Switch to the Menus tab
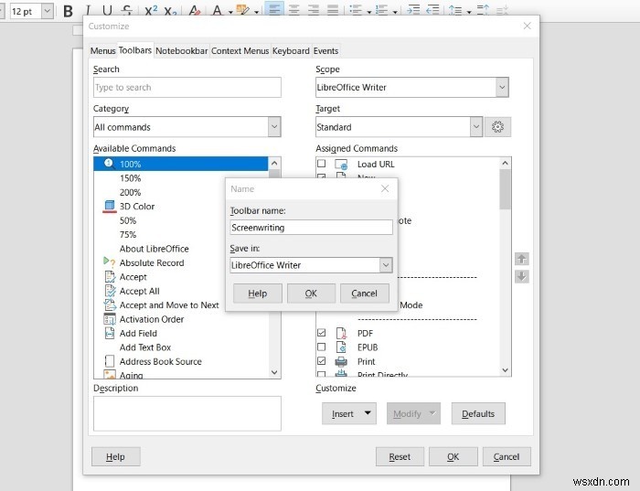The image size is (640, 491). pos(102,51)
